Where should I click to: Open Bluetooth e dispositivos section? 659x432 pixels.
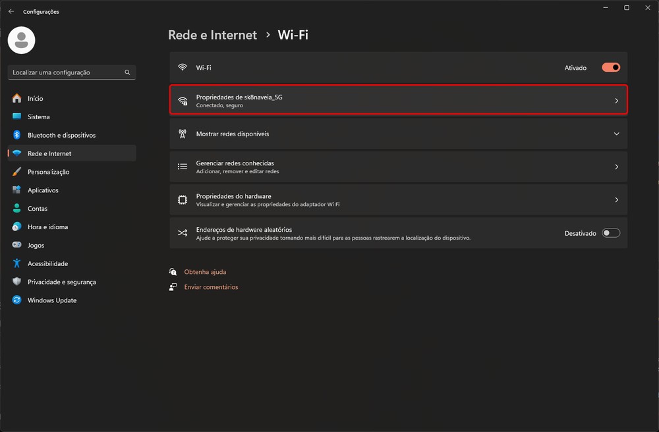click(61, 135)
